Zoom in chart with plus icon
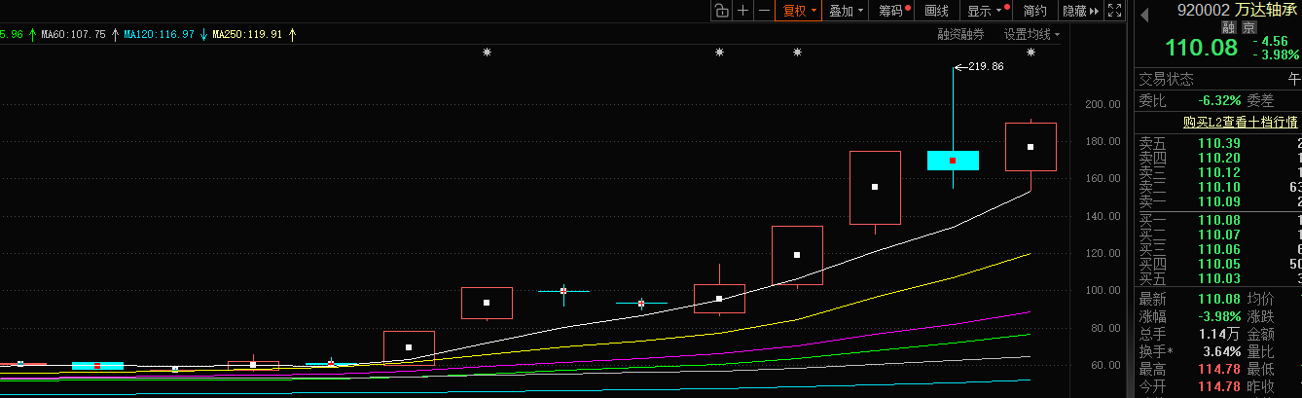Viewport: 1302px width, 398px height. coord(743,11)
